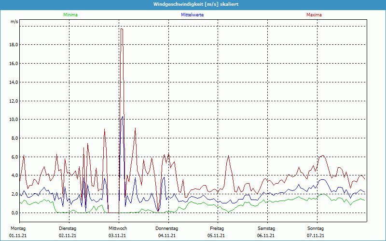Click the date 04.11.21
386x241 pixels.
tap(167, 236)
